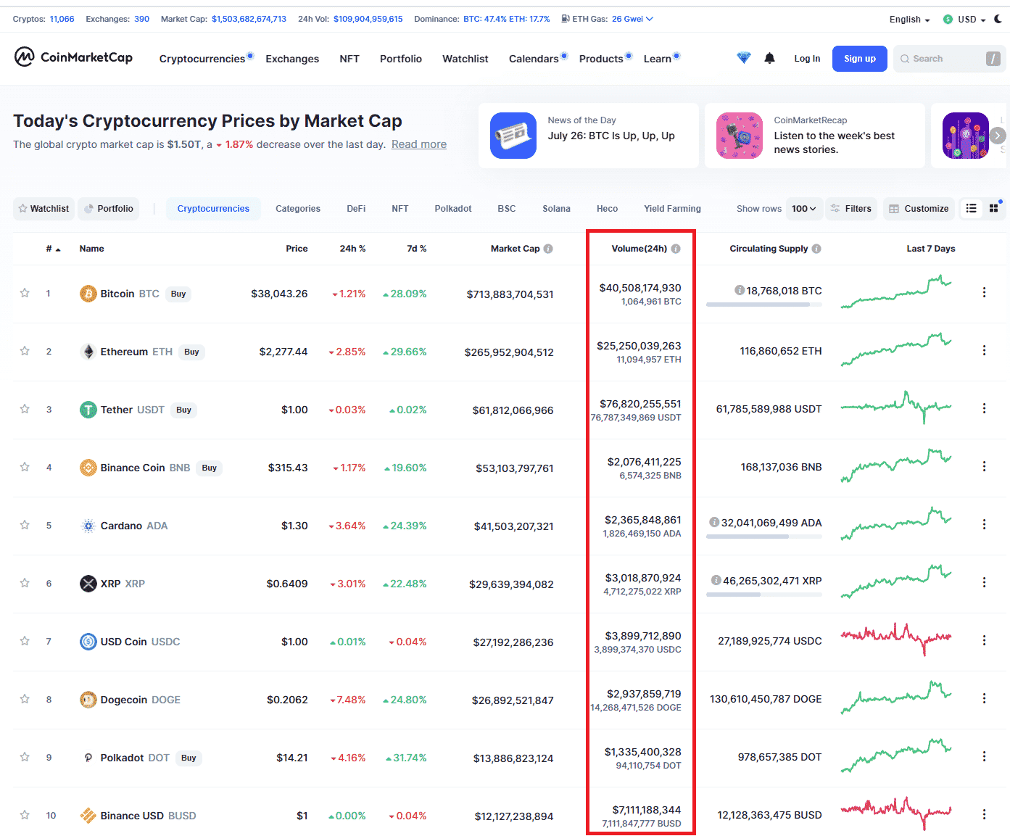Follow the Read more link
Screen dimensions: 1010x836
[419, 144]
